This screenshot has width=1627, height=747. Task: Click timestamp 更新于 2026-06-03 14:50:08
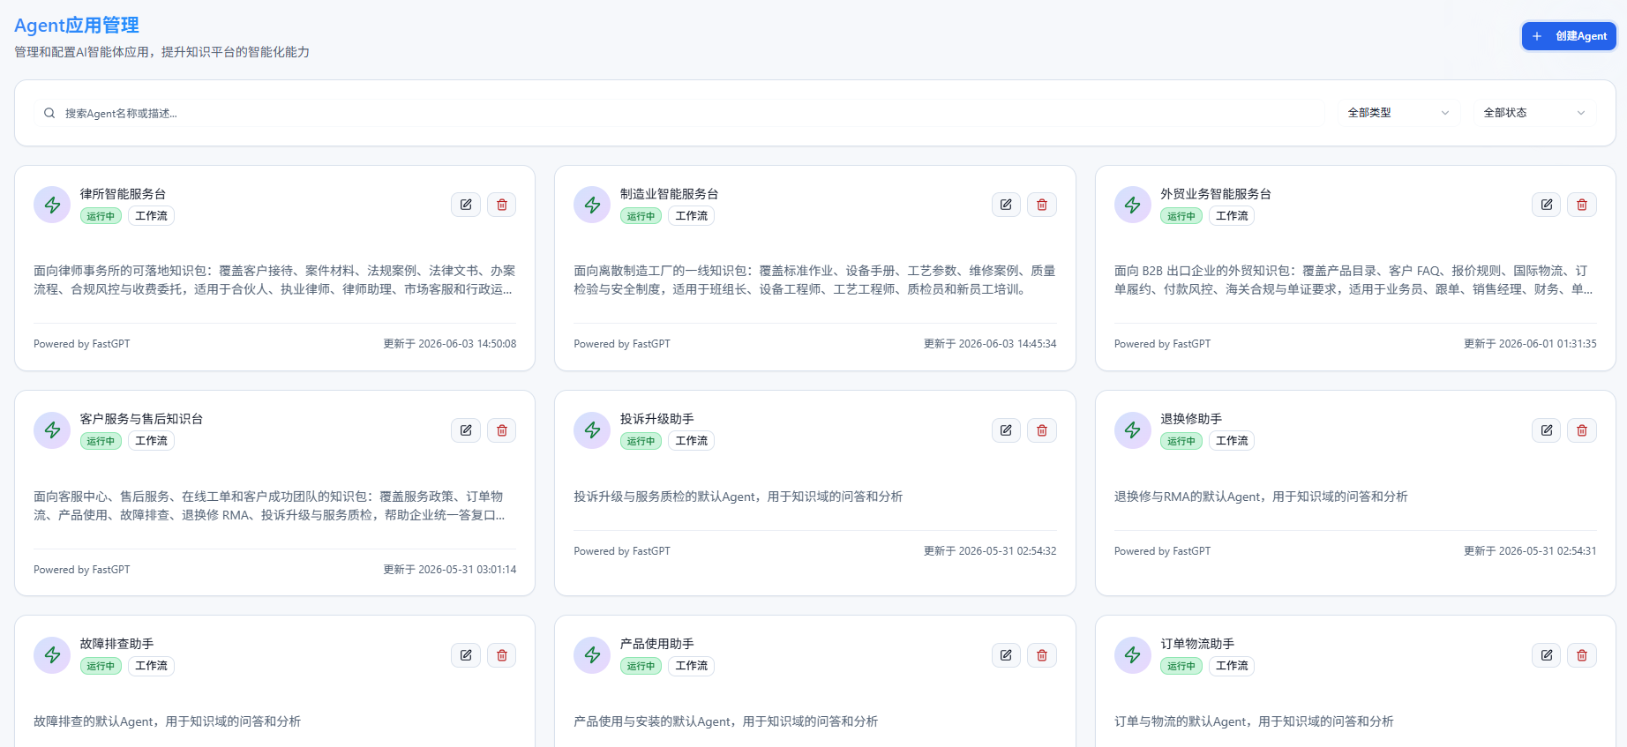(x=450, y=344)
